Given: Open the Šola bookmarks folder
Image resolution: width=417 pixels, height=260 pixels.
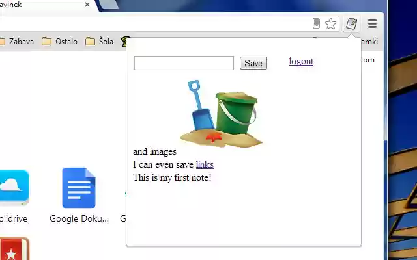Looking at the screenshot, I should tap(99, 42).
